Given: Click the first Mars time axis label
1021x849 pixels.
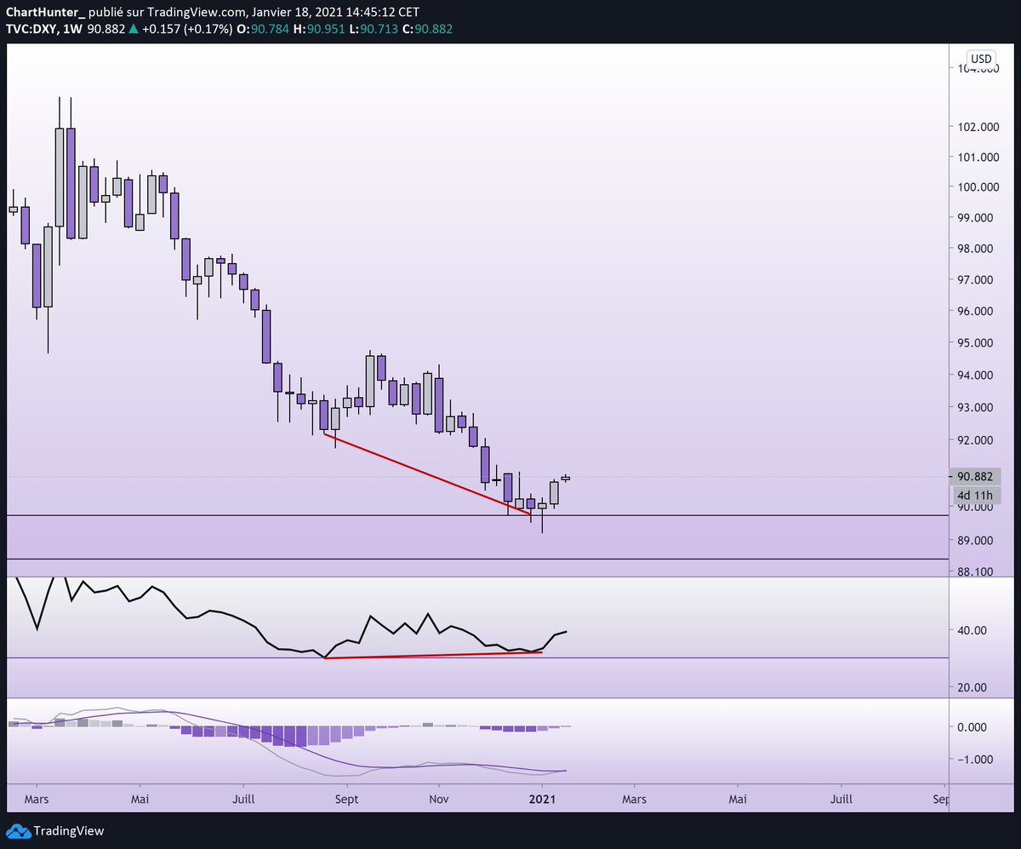Looking at the screenshot, I should [x=37, y=800].
